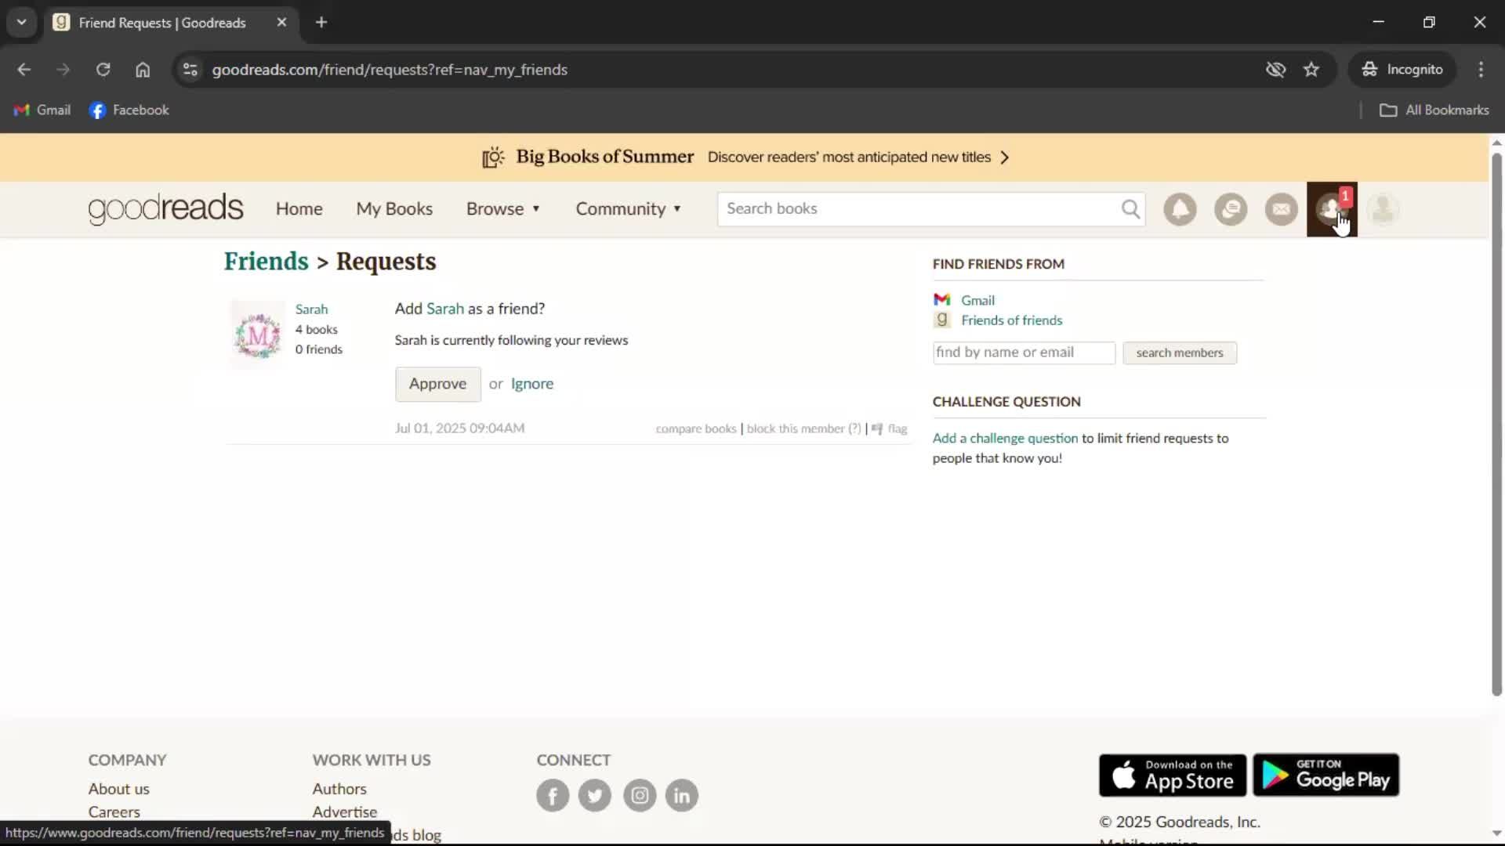Bookmark this page with star icon
Screen dimensions: 1505x846
click(1311, 70)
